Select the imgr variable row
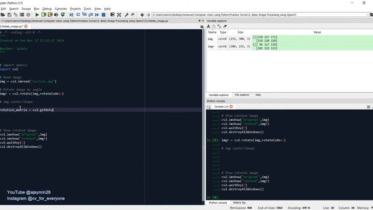373x210 pixels. point(290,47)
